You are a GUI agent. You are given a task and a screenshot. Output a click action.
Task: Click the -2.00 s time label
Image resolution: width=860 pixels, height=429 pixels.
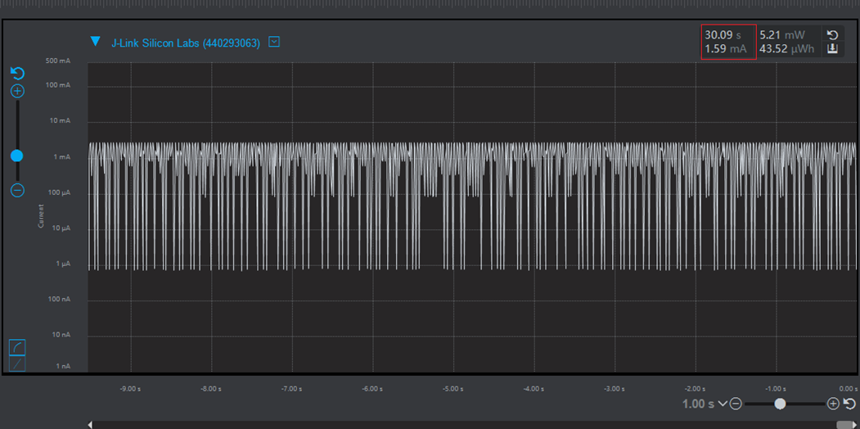[695, 389]
